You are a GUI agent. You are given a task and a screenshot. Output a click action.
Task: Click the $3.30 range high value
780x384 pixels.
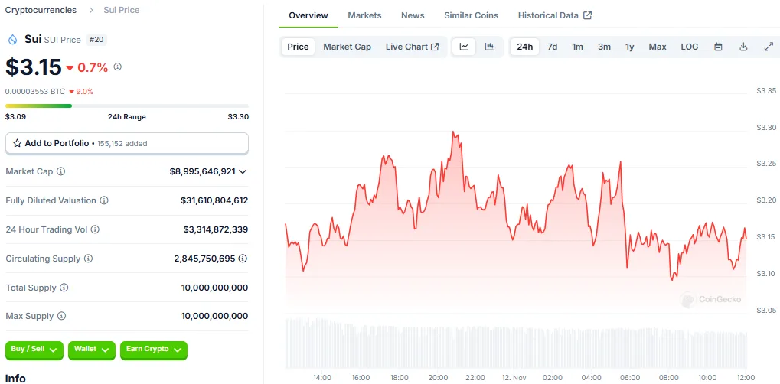pos(238,117)
